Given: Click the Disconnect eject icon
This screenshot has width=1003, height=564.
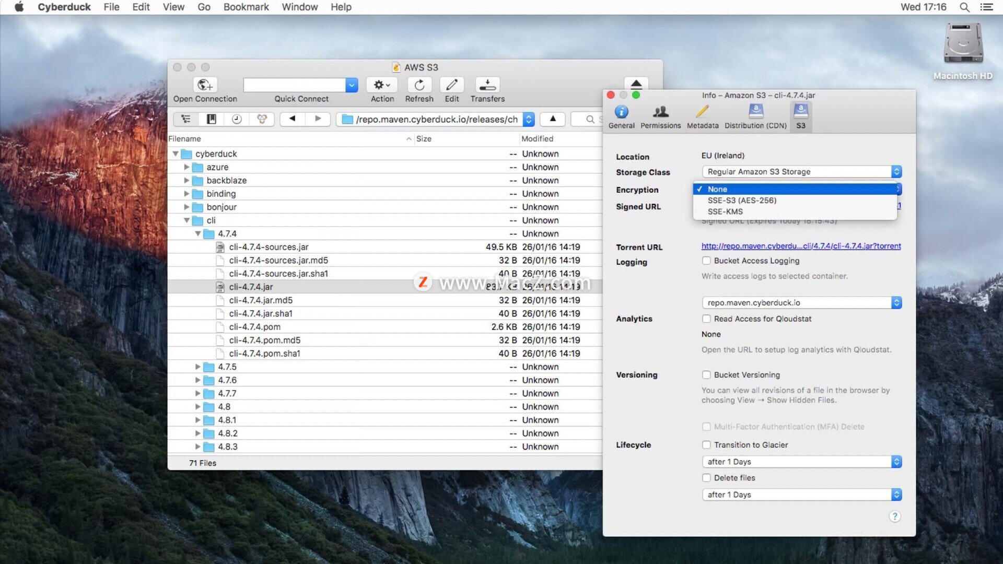Looking at the screenshot, I should pyautogui.click(x=636, y=84).
